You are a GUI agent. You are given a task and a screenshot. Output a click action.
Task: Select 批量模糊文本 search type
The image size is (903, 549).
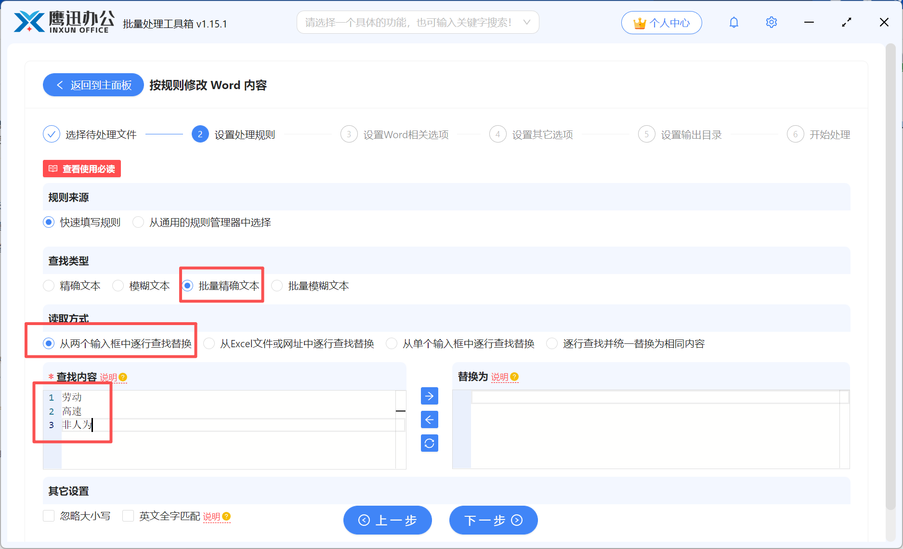click(x=277, y=286)
